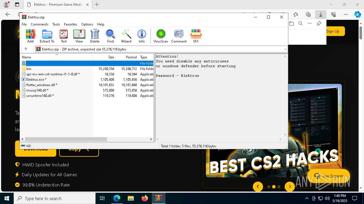The width and height of the screenshot is (364, 204).
Task: Close the Elektrus browser tab
Action: (x=87, y=5)
